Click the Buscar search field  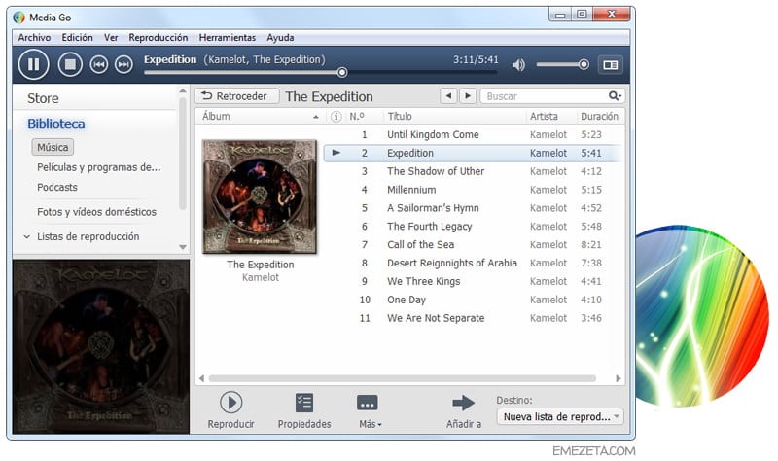point(544,96)
